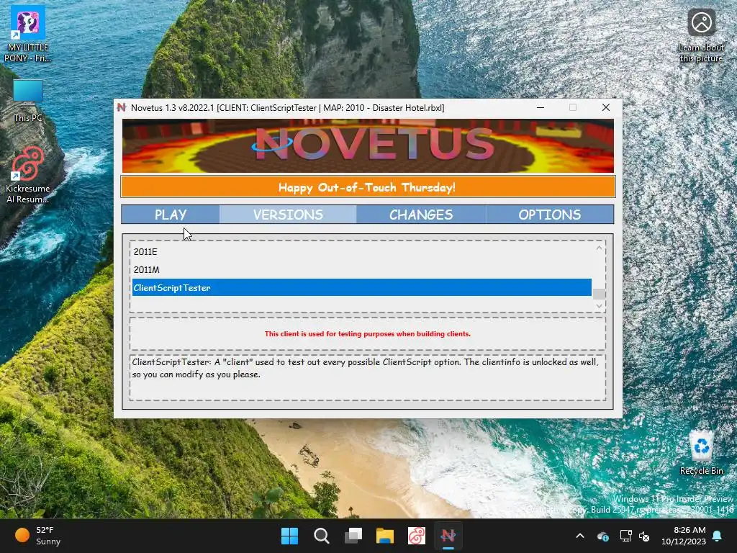Select the 2011E client in the list

[361, 251]
